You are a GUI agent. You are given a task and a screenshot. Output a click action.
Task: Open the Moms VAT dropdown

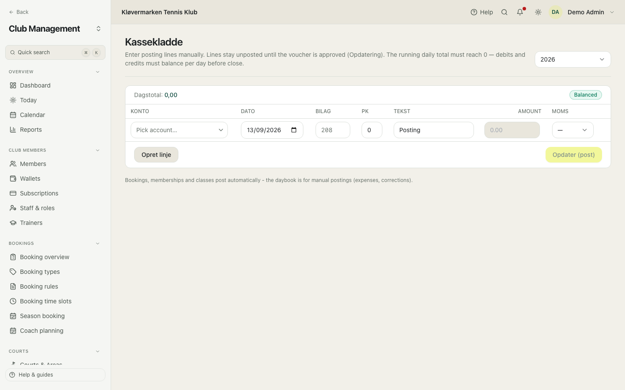click(572, 130)
